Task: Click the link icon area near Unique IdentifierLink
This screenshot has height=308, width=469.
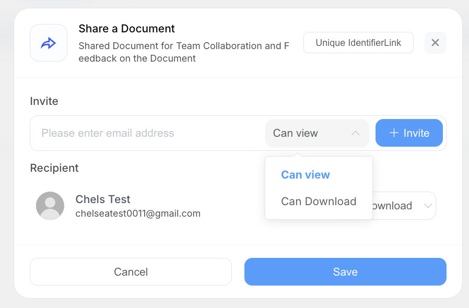Action: coord(358,42)
